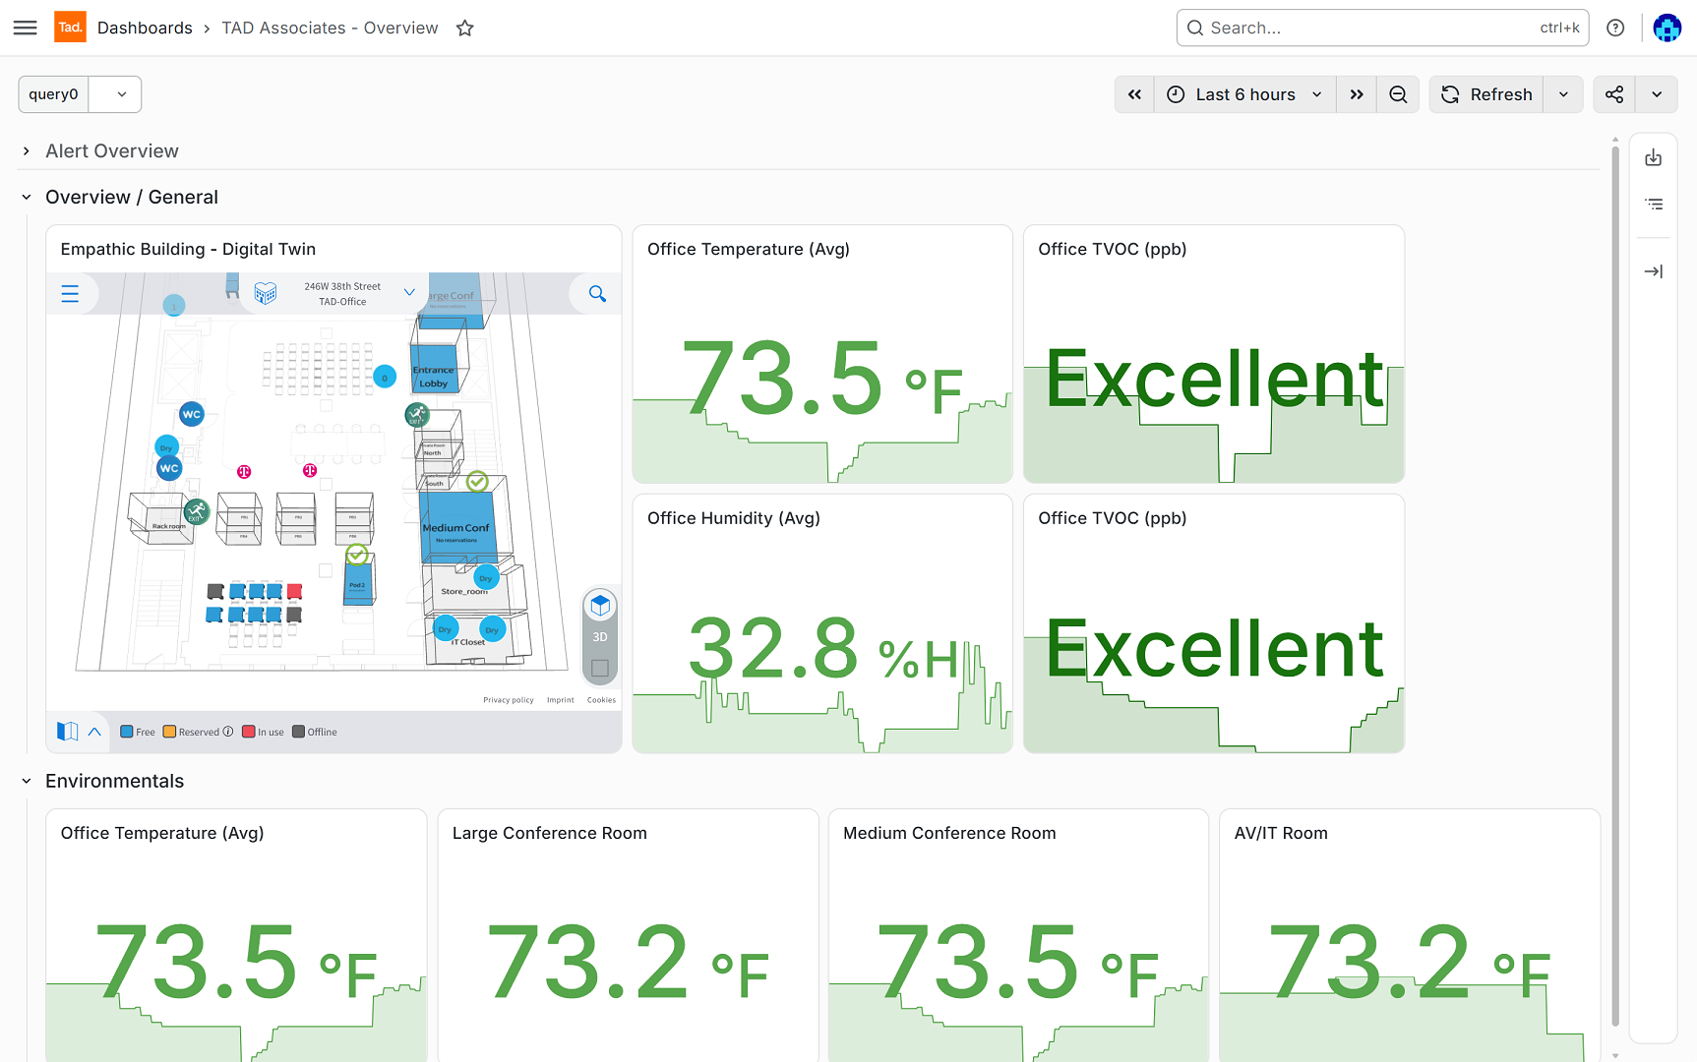Open the hamburger main menu
1697x1062 pixels.
[26, 28]
